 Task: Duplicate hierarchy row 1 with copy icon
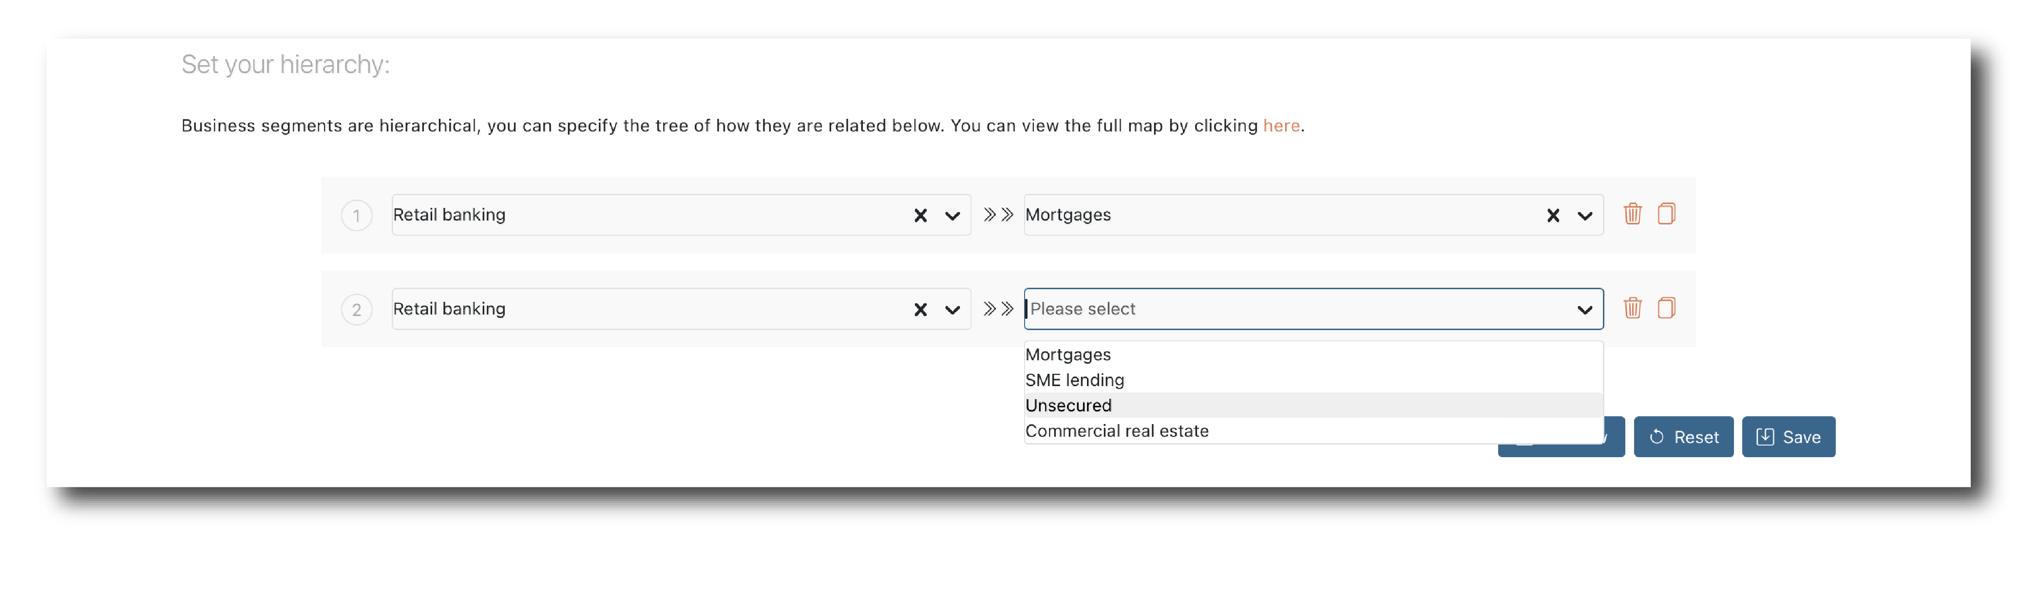[x=1666, y=214]
